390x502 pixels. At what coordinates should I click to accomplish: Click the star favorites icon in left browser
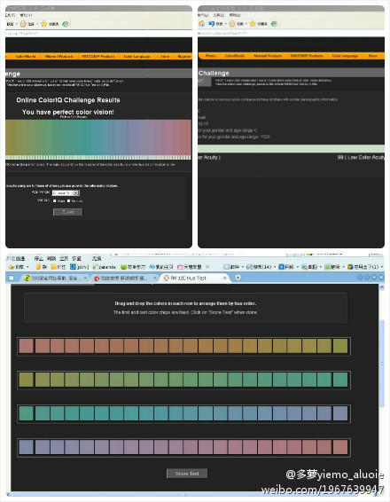coord(43,24)
